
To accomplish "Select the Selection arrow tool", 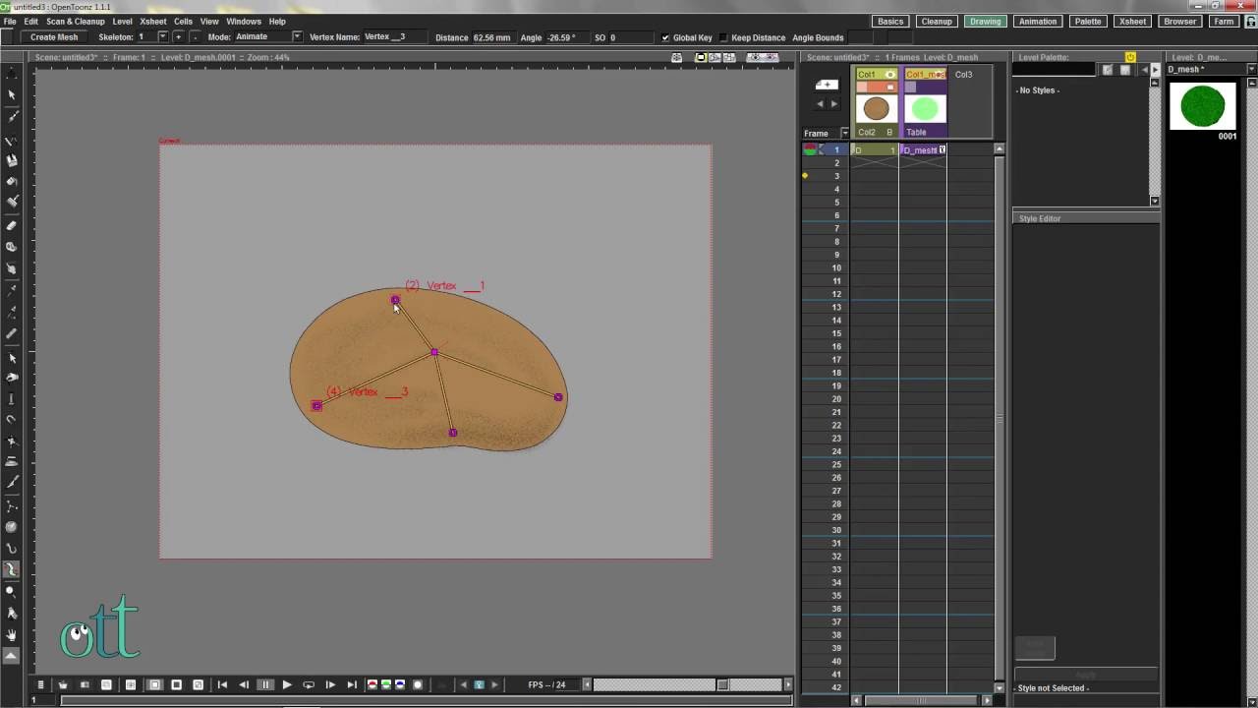I will click(12, 94).
